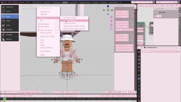Play the animation in reverse
This screenshot has width=181, height=102.
pos(67,96)
